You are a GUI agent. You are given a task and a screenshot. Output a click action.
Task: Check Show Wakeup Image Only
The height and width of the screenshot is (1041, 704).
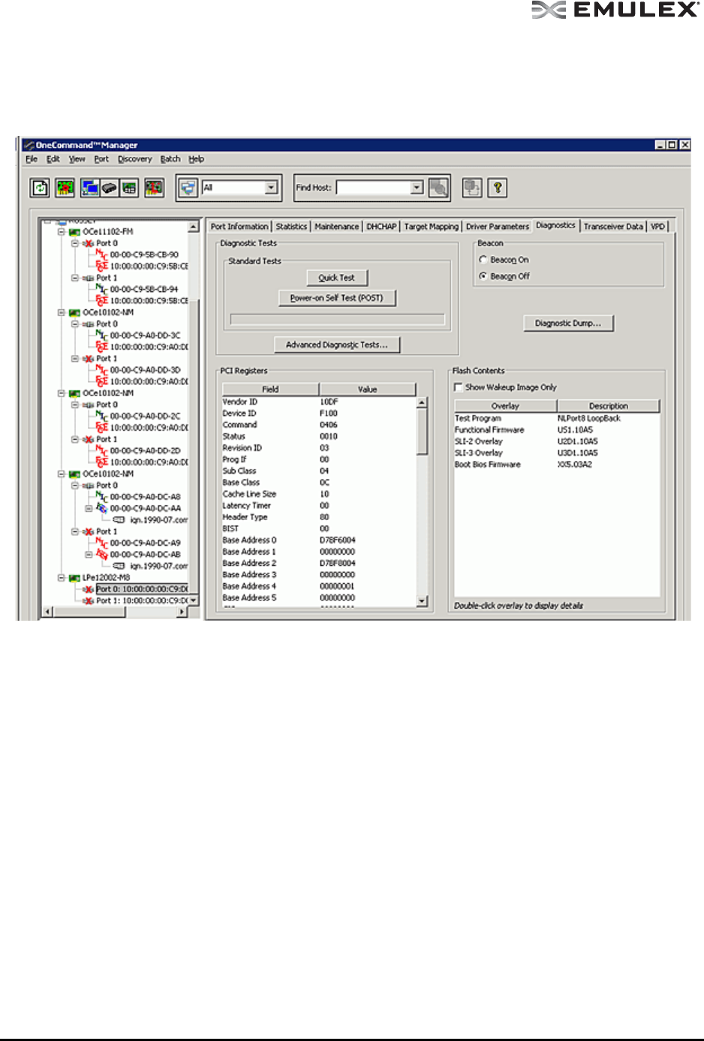(459, 387)
